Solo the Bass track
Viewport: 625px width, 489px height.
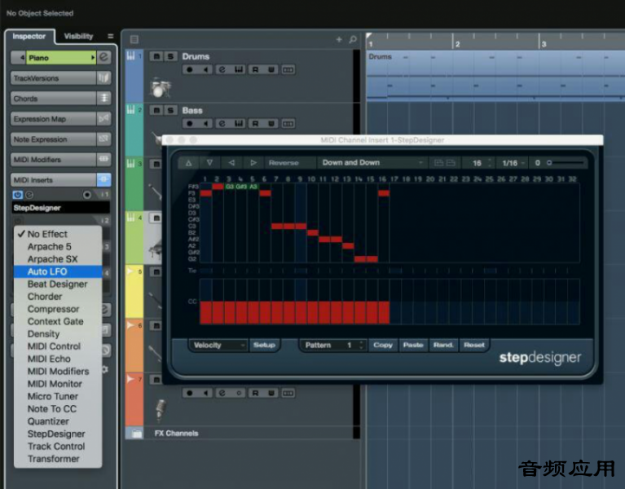[x=170, y=110]
